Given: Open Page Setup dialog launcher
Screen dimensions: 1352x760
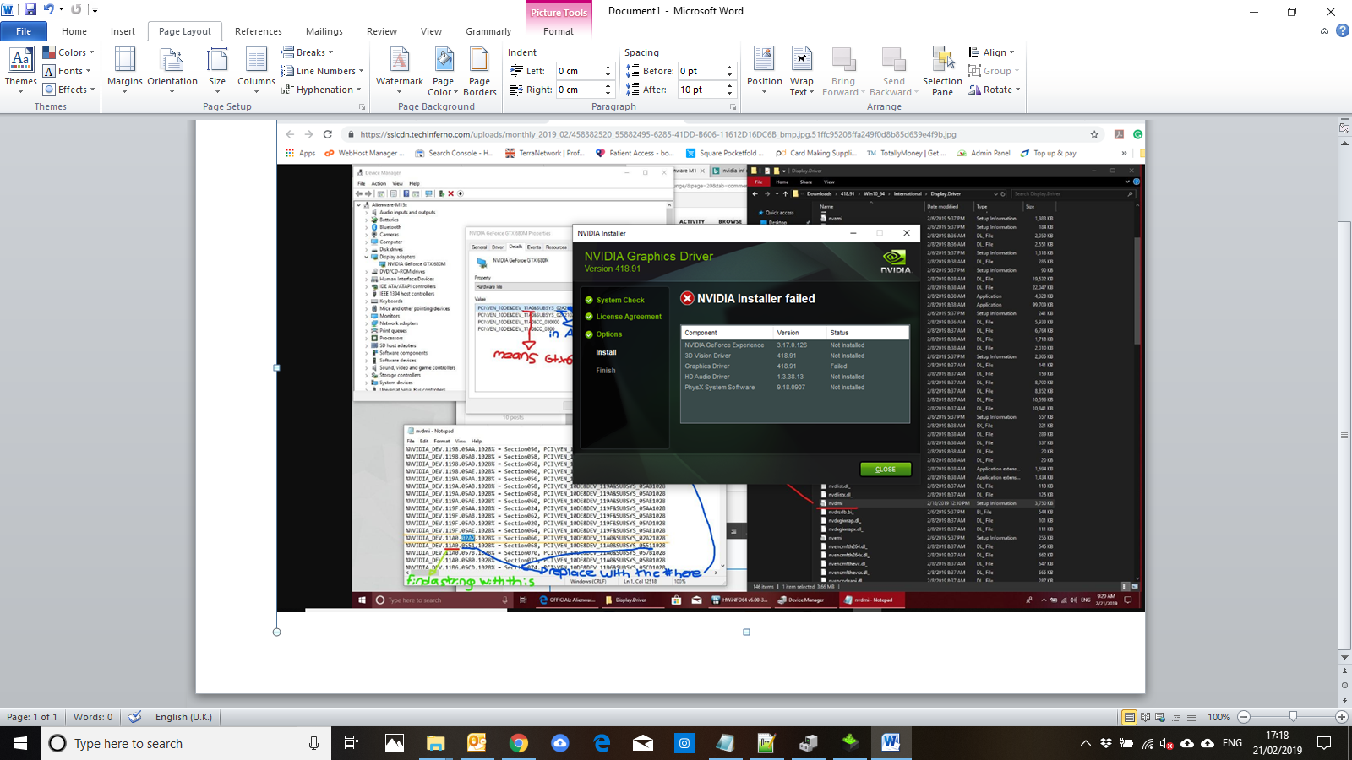Looking at the screenshot, I should [x=363, y=107].
